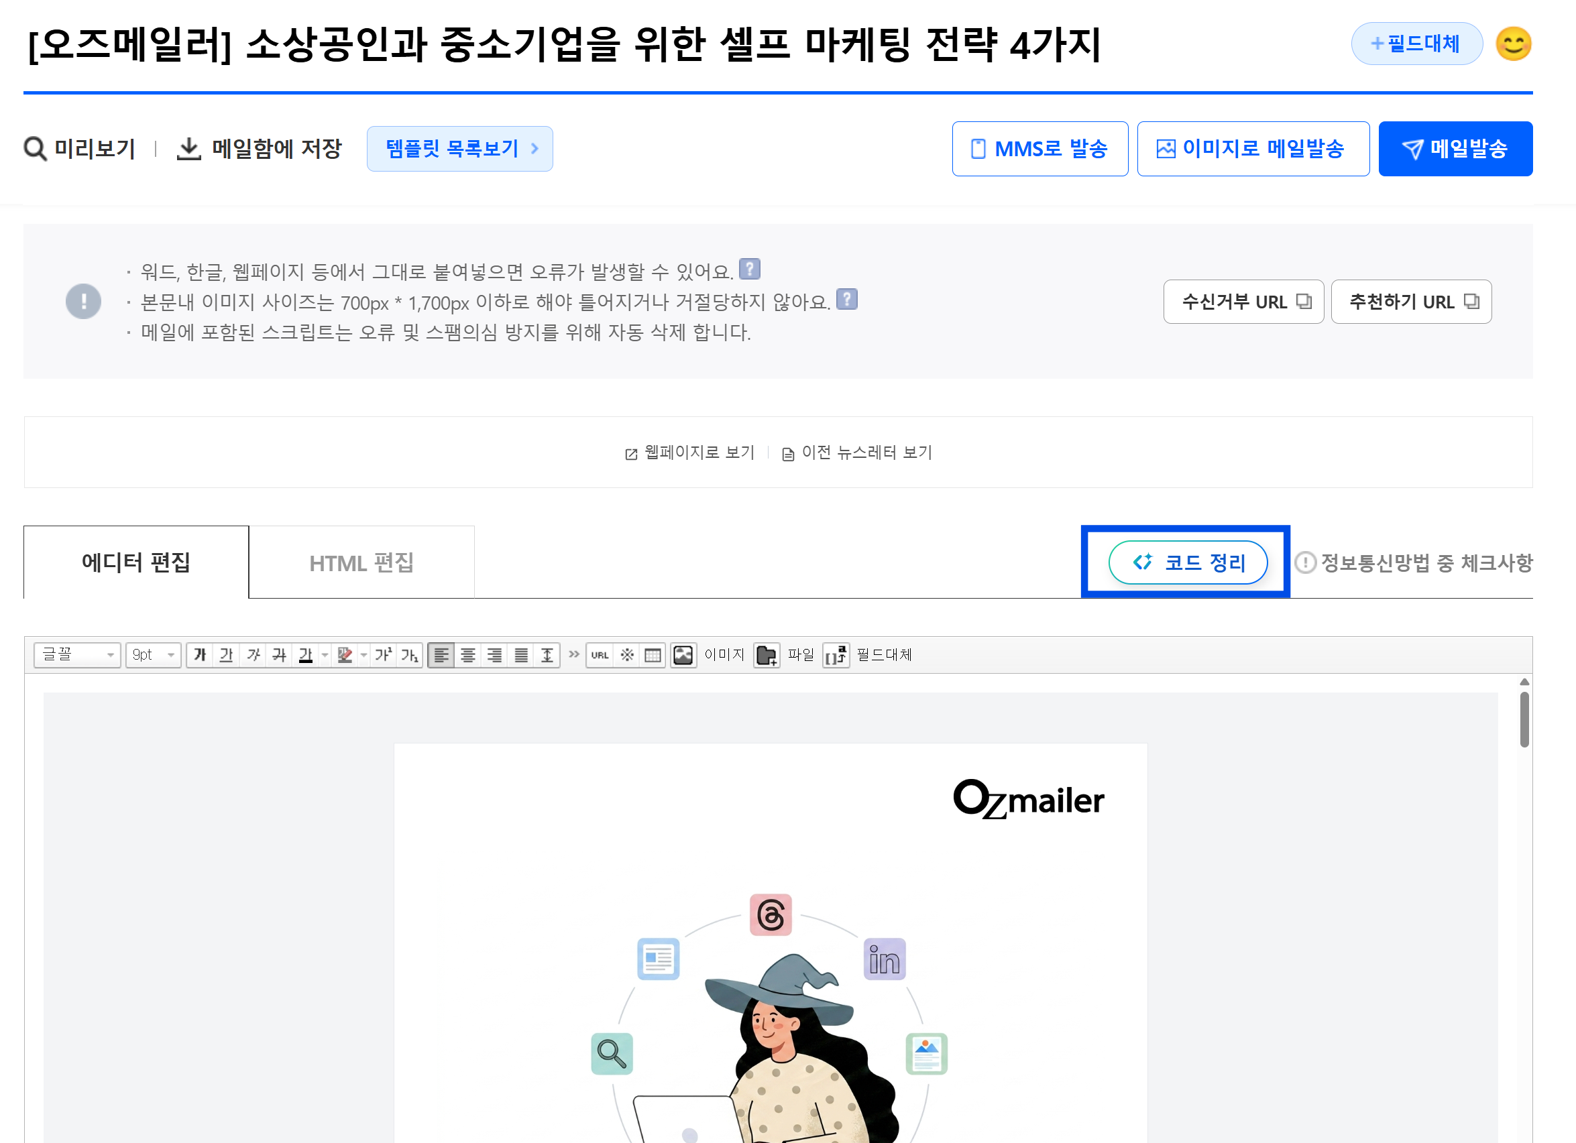The image size is (1576, 1143).
Task: Open the help icon on the 붙여넣으면 오류 line
Action: coord(749,269)
